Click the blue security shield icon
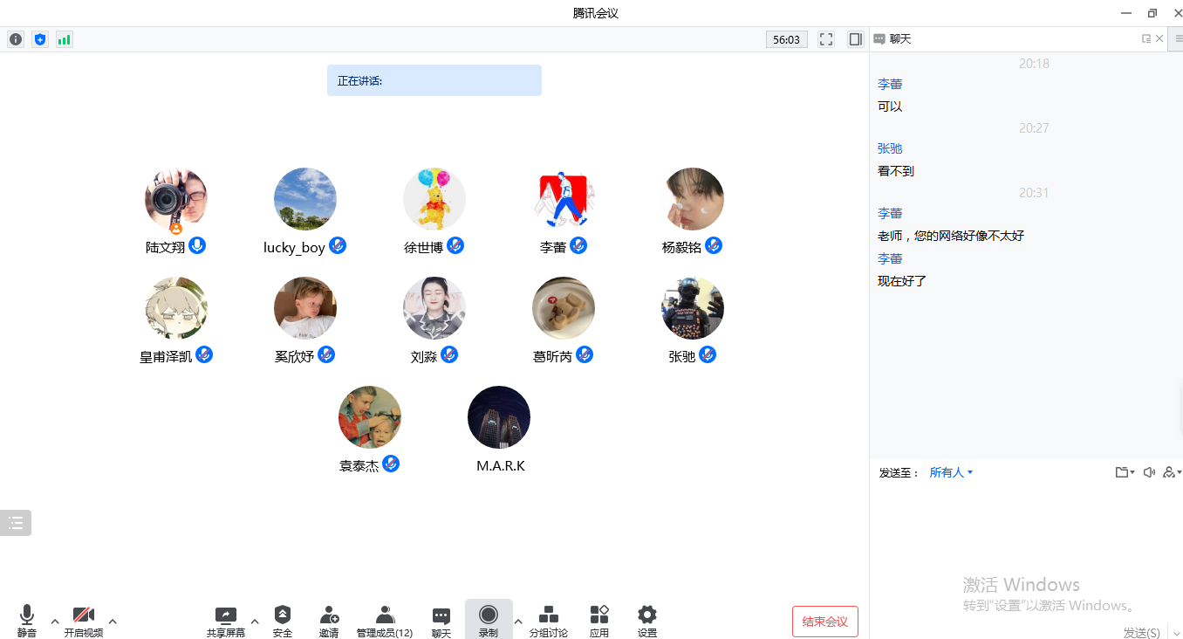The width and height of the screenshot is (1183, 639). (39, 39)
